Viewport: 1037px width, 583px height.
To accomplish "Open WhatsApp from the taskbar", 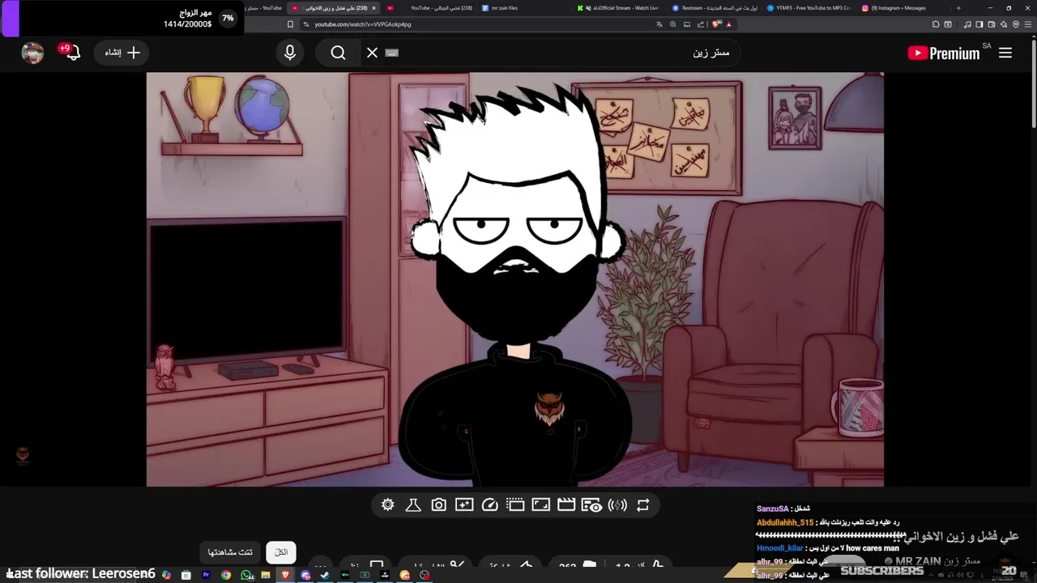I will 247,575.
